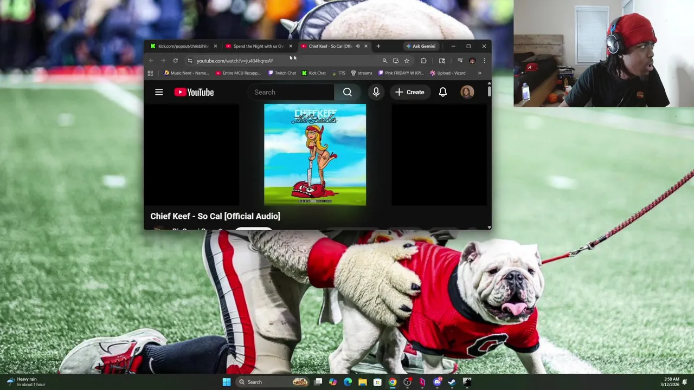The height and width of the screenshot is (390, 694).
Task: Open Task View on the taskbar
Action: pos(318,382)
